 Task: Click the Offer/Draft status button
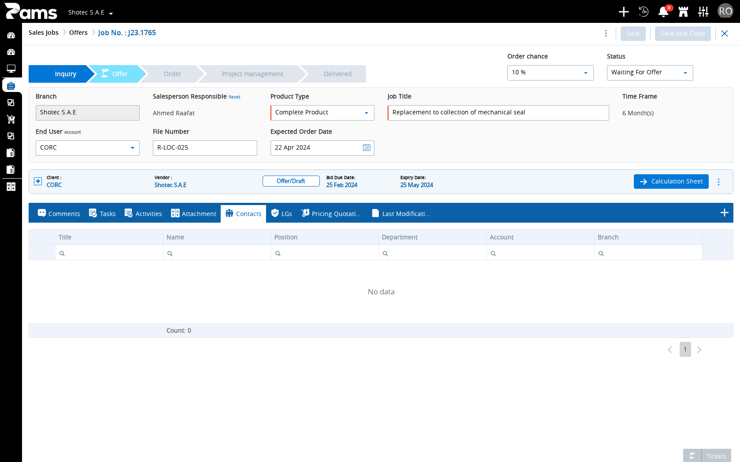[291, 181]
